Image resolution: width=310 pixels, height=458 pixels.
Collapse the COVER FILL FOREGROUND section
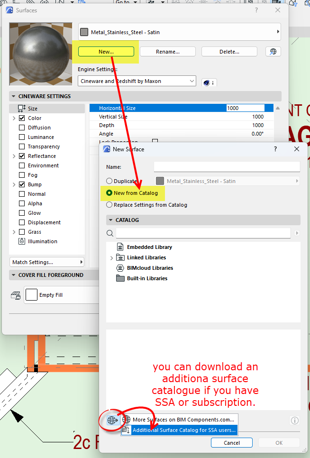point(13,275)
